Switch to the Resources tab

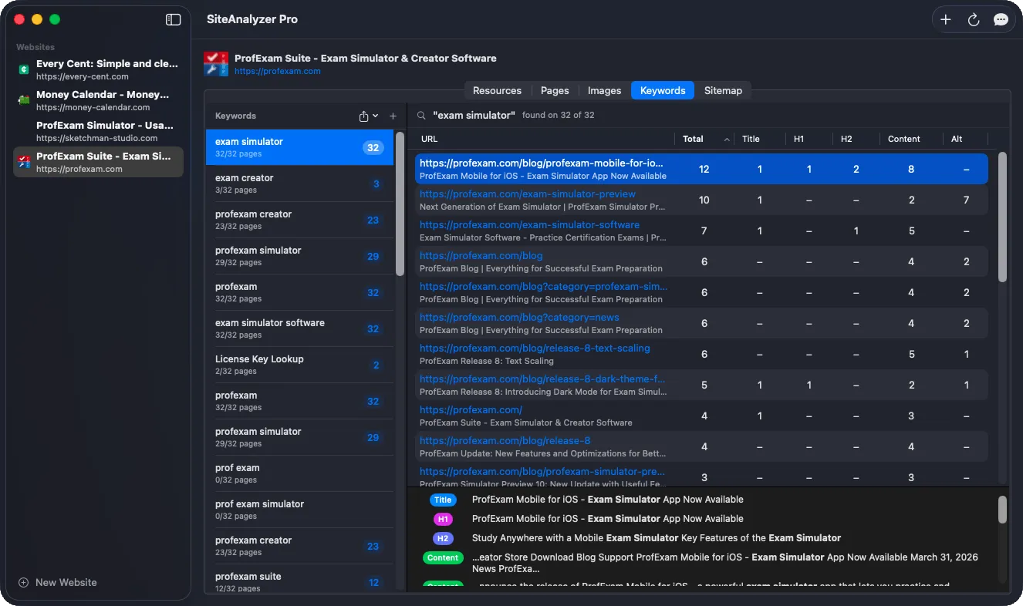497,90
